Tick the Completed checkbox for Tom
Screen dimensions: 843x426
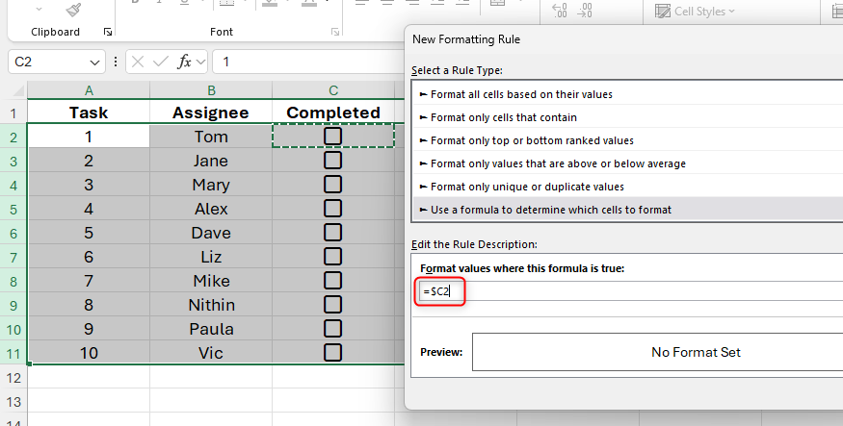pos(333,137)
